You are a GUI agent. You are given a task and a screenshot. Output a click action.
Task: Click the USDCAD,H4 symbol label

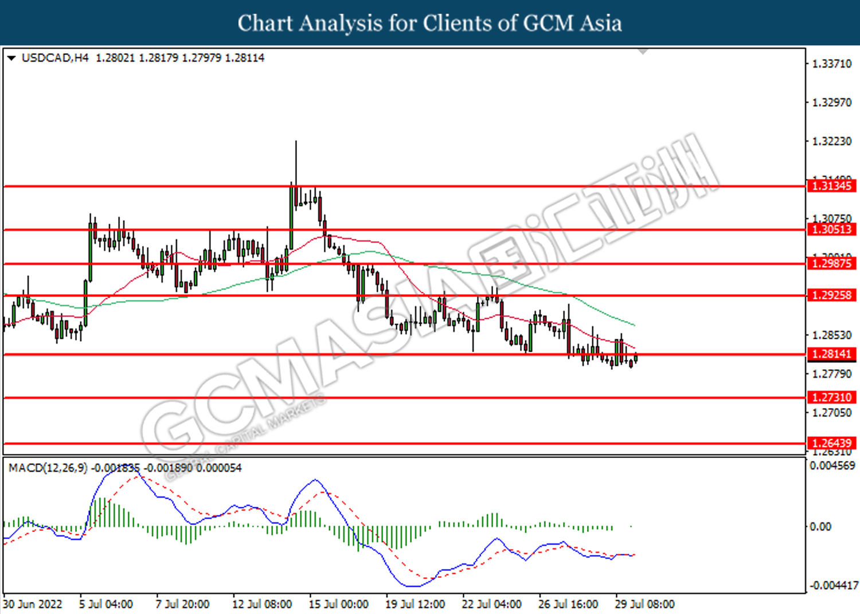[x=55, y=58]
